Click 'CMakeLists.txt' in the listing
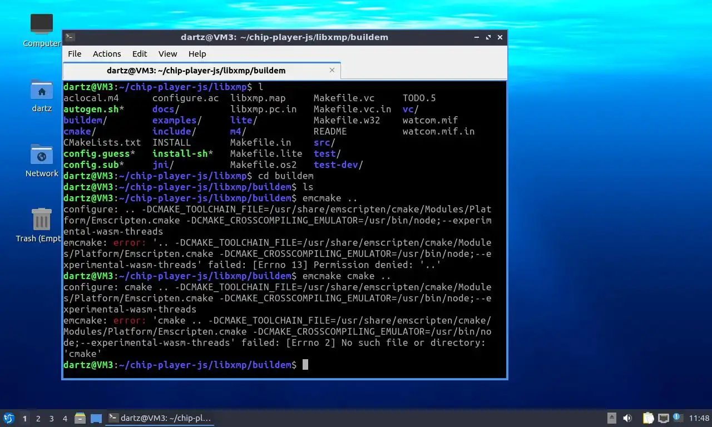Screen dimensions: 712x427 tap(102, 142)
